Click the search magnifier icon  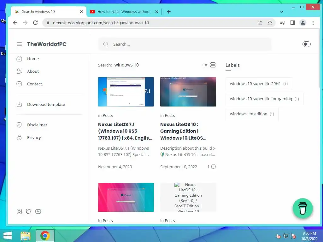106,44
